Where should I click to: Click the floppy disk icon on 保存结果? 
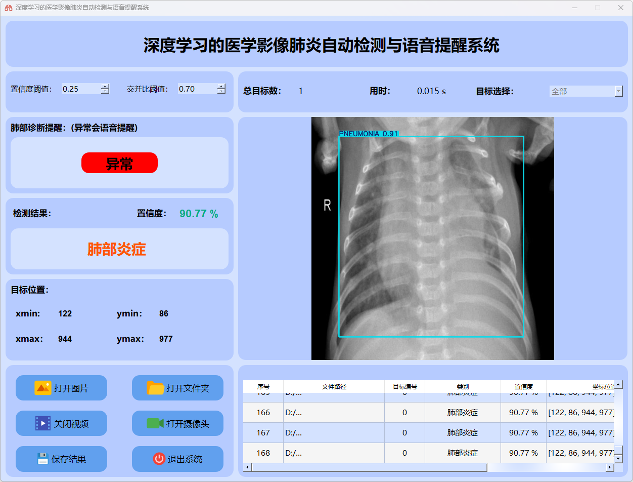43,459
